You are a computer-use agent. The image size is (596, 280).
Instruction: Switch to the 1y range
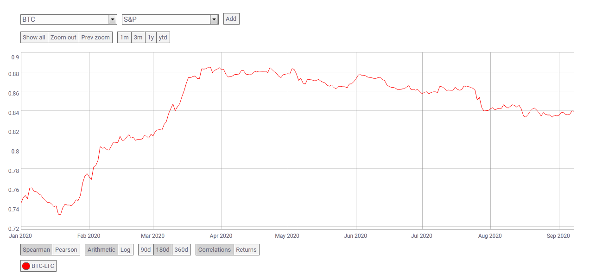pyautogui.click(x=150, y=37)
